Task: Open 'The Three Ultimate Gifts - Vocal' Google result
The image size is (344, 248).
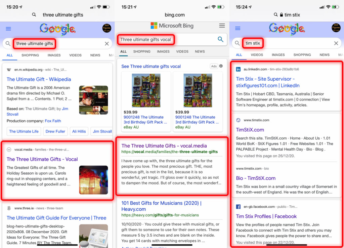Action: [42, 159]
